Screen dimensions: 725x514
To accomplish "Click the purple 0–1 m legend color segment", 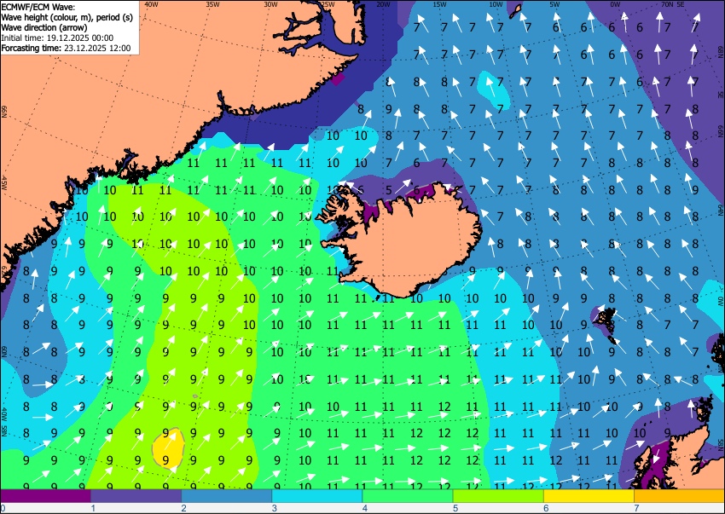I will point(45,496).
